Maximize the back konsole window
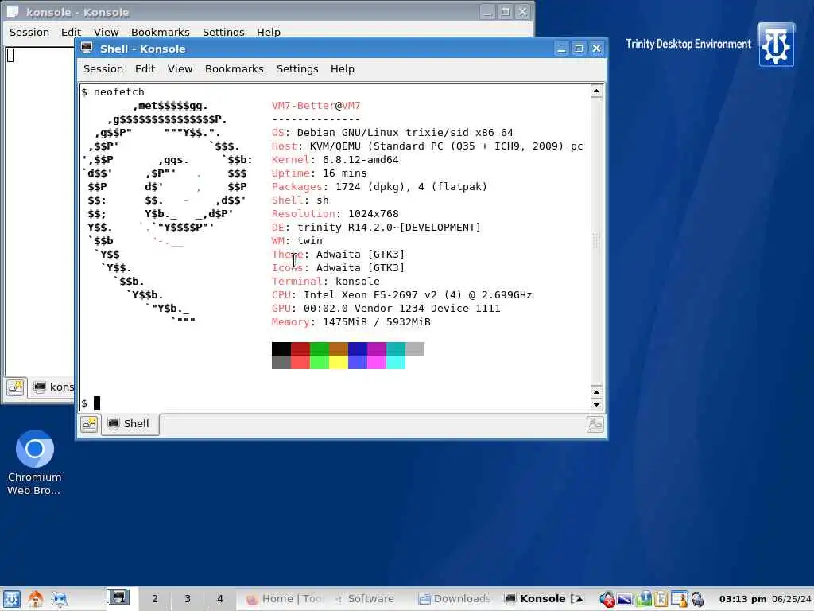Image resolution: width=814 pixels, height=611 pixels. (505, 11)
